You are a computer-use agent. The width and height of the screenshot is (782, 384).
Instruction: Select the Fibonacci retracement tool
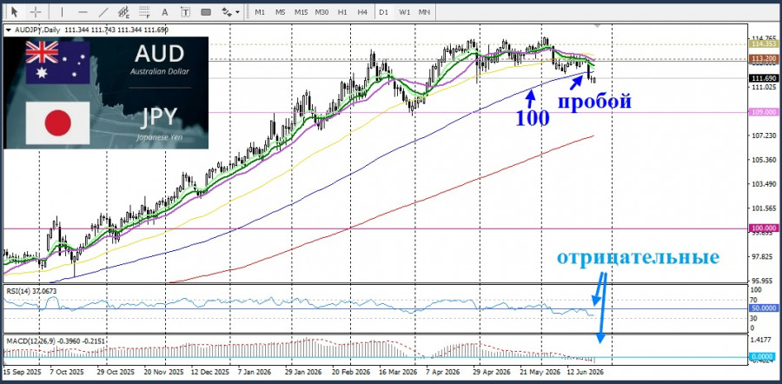tap(144, 11)
